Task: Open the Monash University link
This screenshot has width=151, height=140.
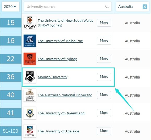Action: coord(53,77)
